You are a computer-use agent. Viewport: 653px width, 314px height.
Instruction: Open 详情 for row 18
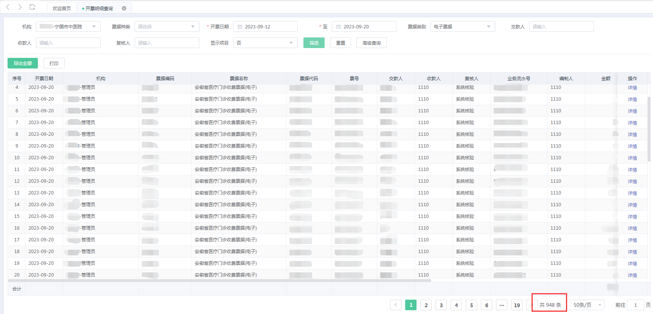pyautogui.click(x=632, y=252)
